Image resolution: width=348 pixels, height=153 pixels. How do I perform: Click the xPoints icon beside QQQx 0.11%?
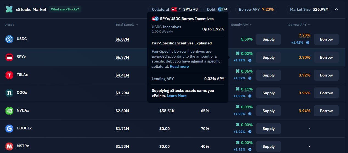click(x=238, y=89)
